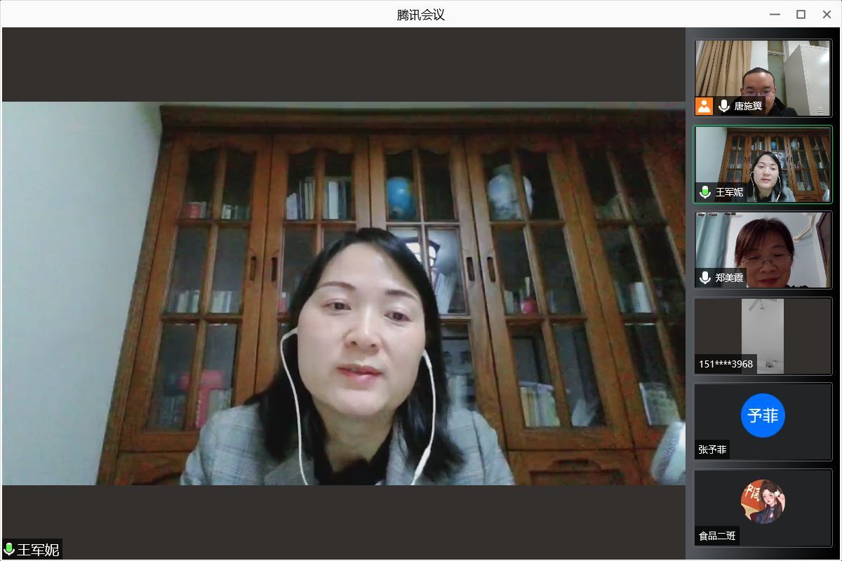This screenshot has width=842, height=561.
Task: Click the 151****3968 name label
Action: click(726, 364)
